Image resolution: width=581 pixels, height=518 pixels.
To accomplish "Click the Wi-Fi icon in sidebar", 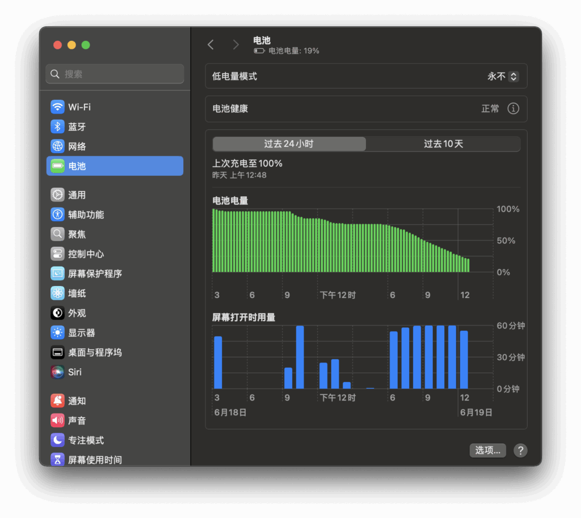I will (57, 107).
